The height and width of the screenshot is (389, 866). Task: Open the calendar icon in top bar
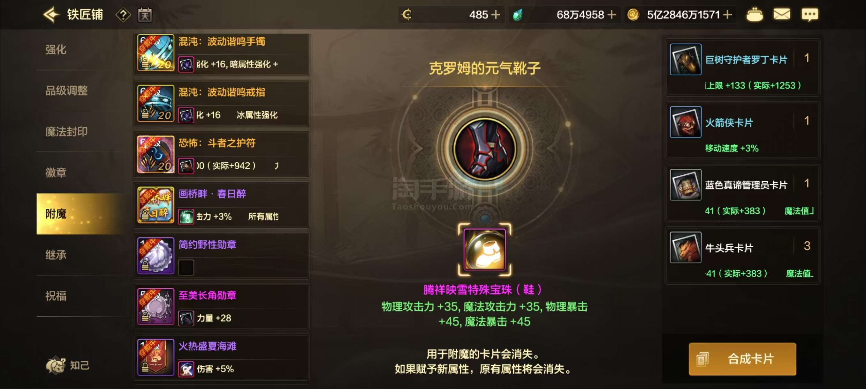[145, 15]
